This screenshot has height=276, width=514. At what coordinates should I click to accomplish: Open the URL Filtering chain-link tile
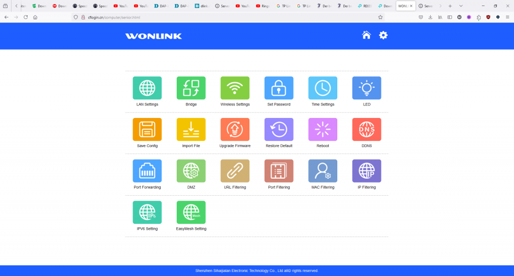pyautogui.click(x=235, y=171)
